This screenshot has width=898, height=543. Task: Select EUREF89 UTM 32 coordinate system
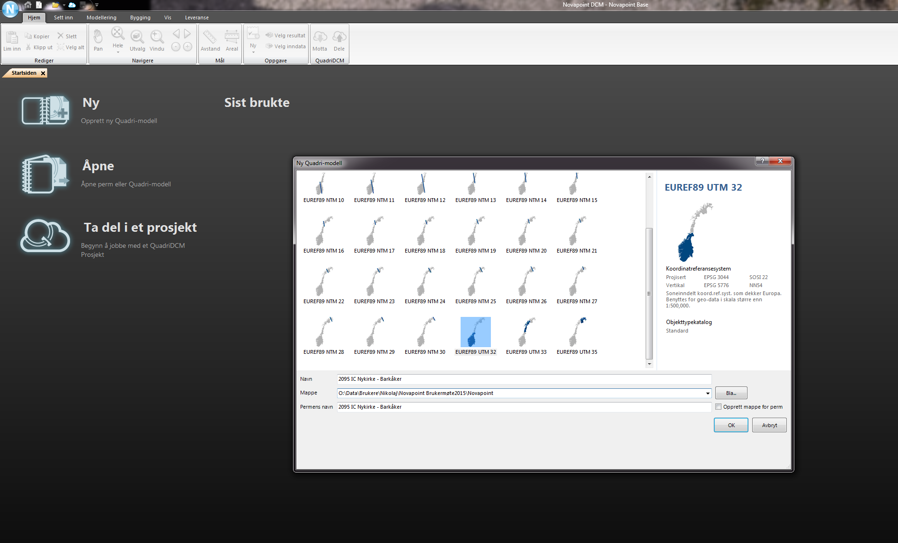476,336
